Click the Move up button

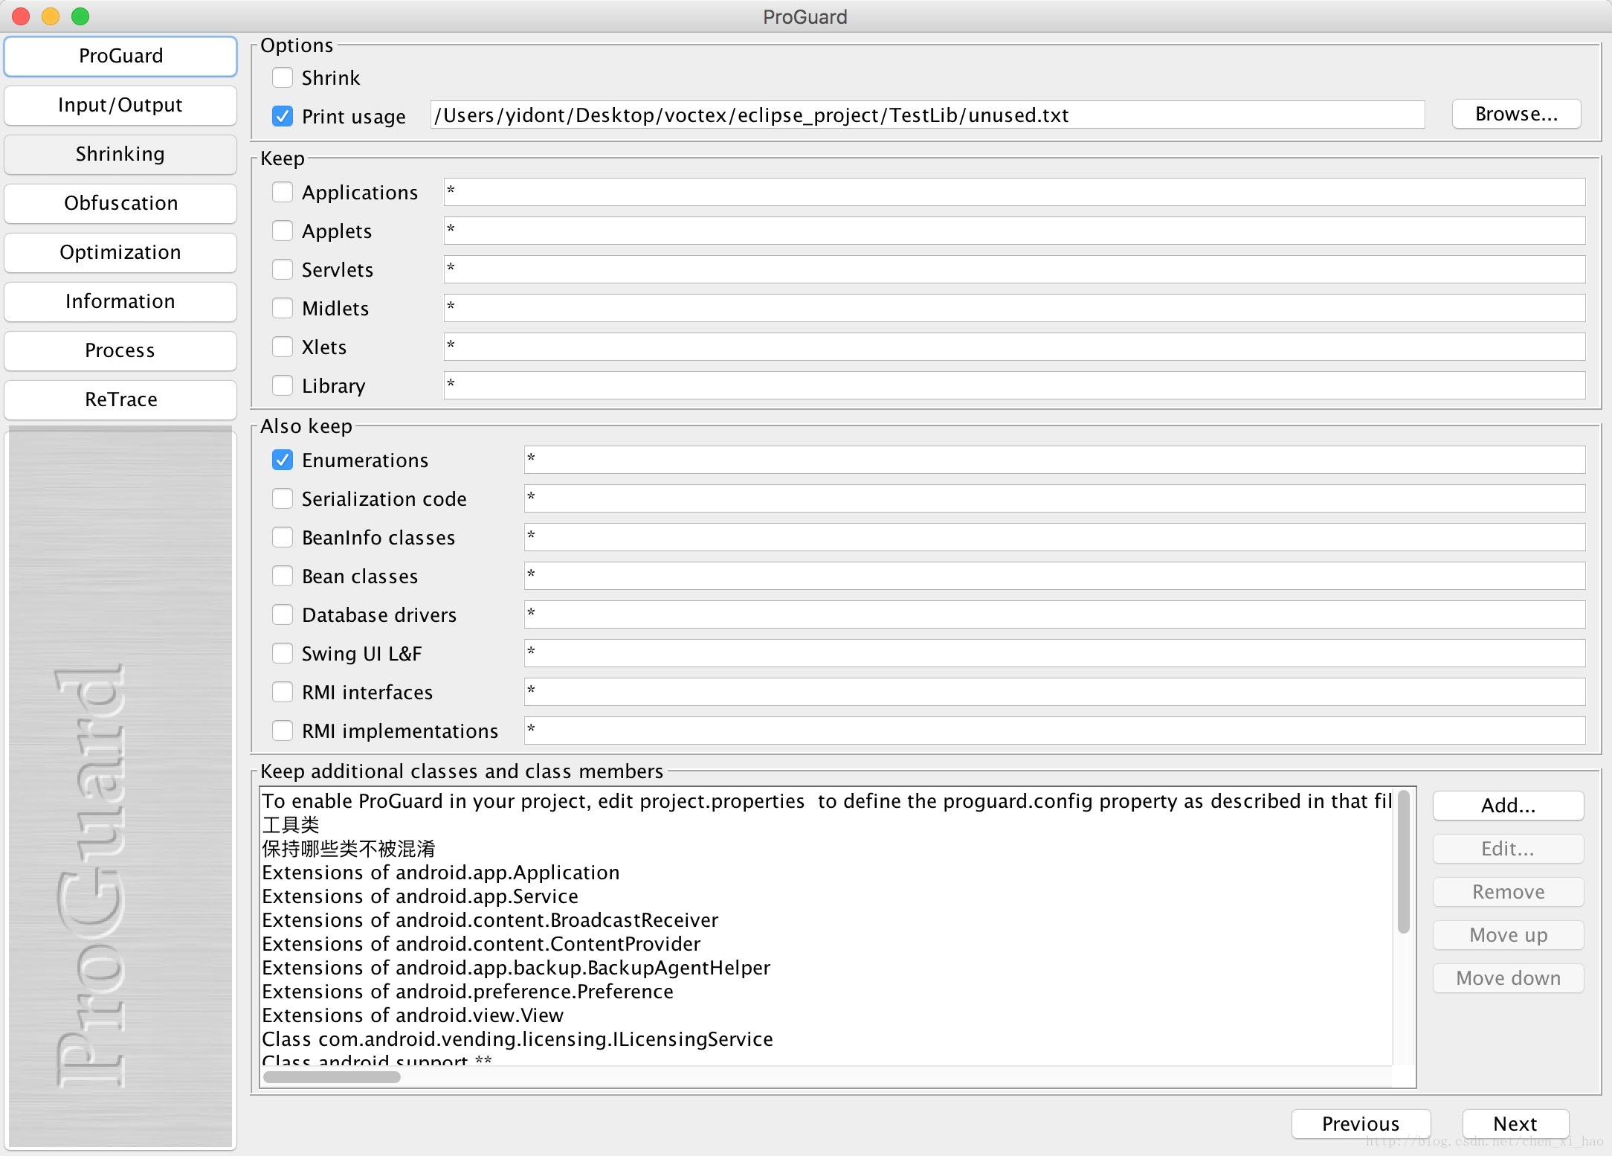pyautogui.click(x=1508, y=935)
